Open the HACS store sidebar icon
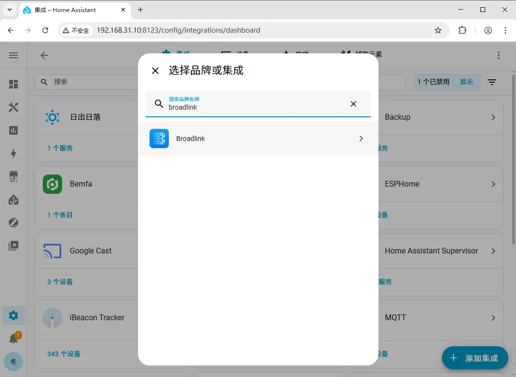 13,176
